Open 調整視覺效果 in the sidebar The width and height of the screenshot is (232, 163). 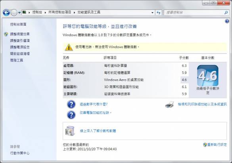click(20, 34)
